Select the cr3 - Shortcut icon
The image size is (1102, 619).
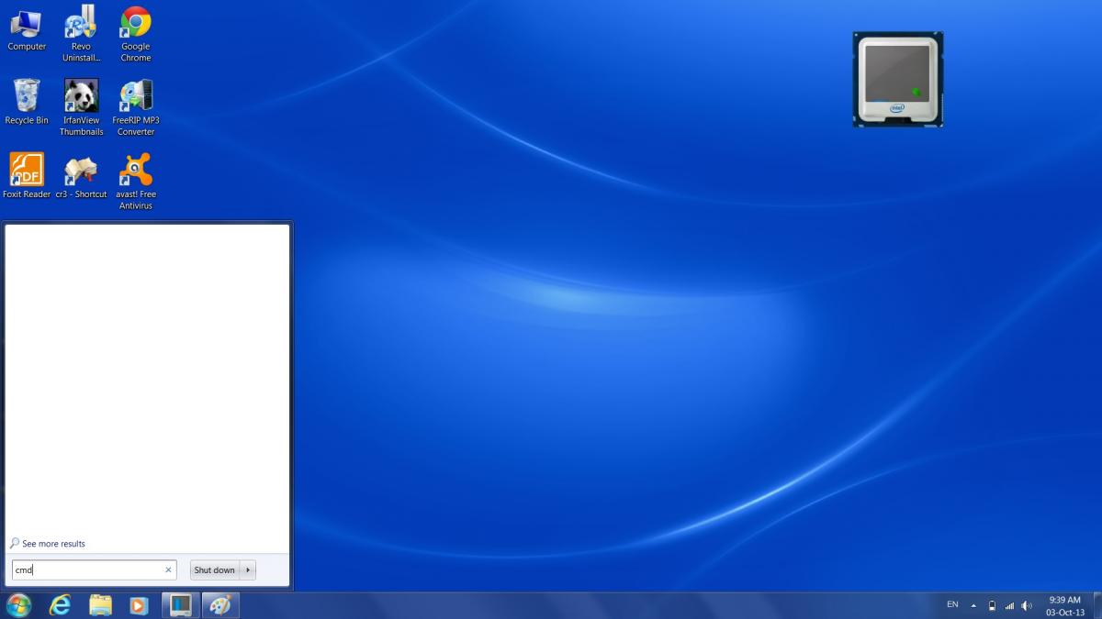click(81, 176)
